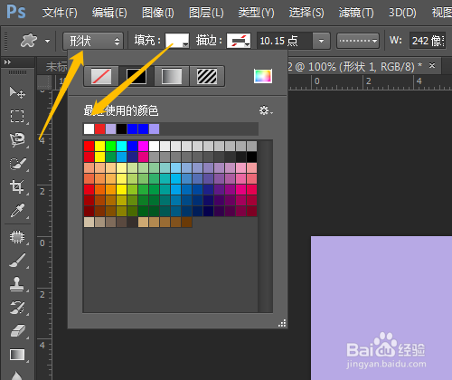This screenshot has width=452, height=380.
Task: Set fill type to Pattern
Action: pyautogui.click(x=207, y=76)
